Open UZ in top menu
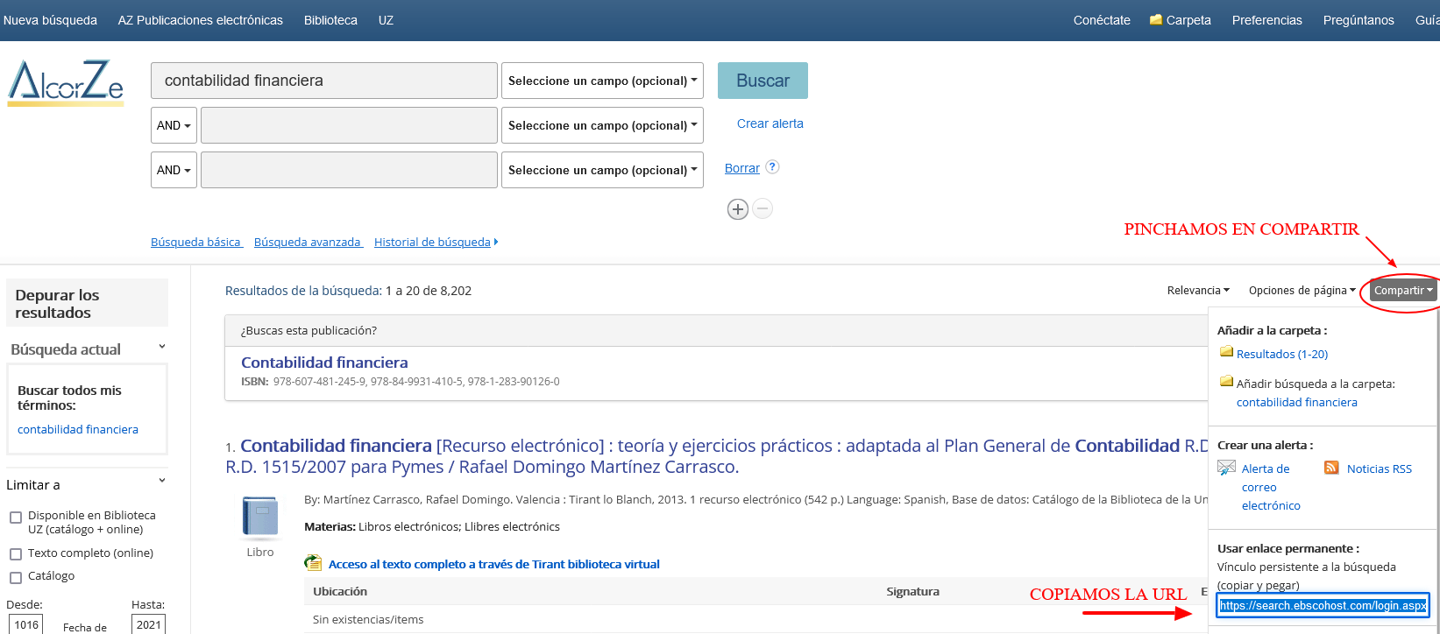Image resolution: width=1440 pixels, height=634 pixels. (386, 20)
